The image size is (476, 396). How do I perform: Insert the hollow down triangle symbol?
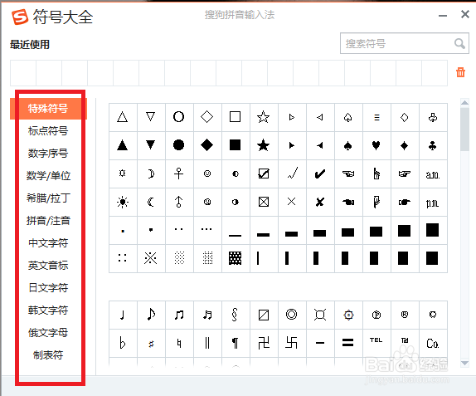coord(151,117)
